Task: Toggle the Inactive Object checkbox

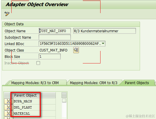Action: click(38, 63)
